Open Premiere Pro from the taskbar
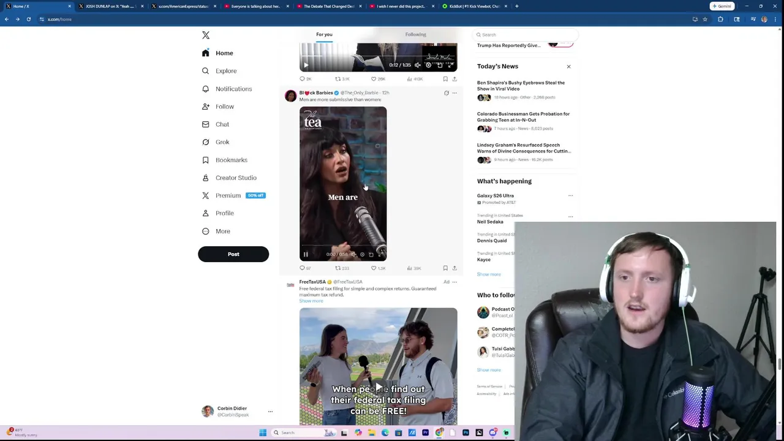 click(x=425, y=432)
